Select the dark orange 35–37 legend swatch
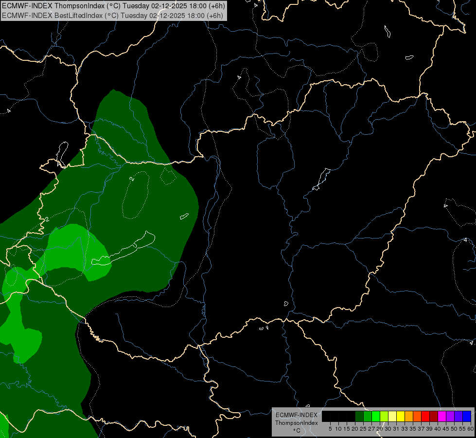The image size is (476, 438). pyautogui.click(x=417, y=416)
